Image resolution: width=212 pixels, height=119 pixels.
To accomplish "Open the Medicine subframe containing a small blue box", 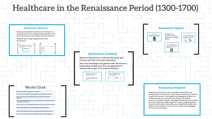I will pos(26,49).
